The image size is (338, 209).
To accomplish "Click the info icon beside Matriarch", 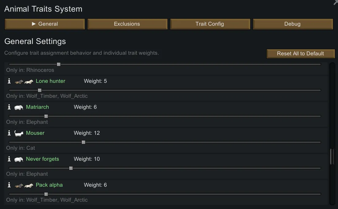I will tap(9, 107).
